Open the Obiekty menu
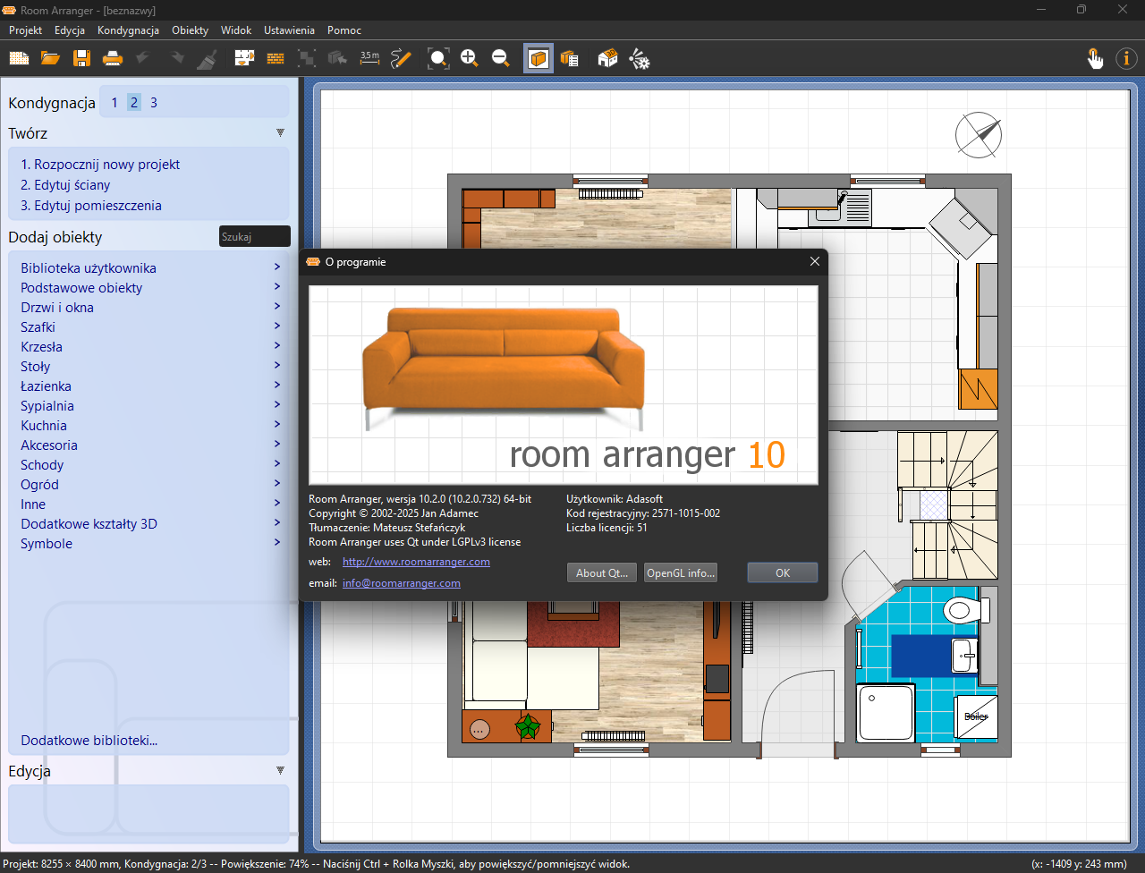This screenshot has height=873, width=1145. 190,30
